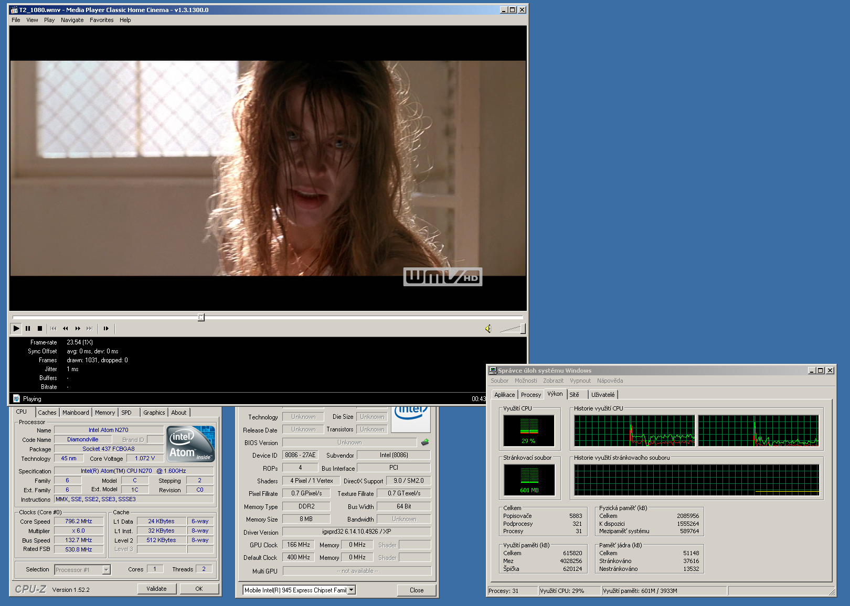The height and width of the screenshot is (606, 850).
Task: Click the Device ID field 8086 - 27AE
Action: (x=300, y=455)
